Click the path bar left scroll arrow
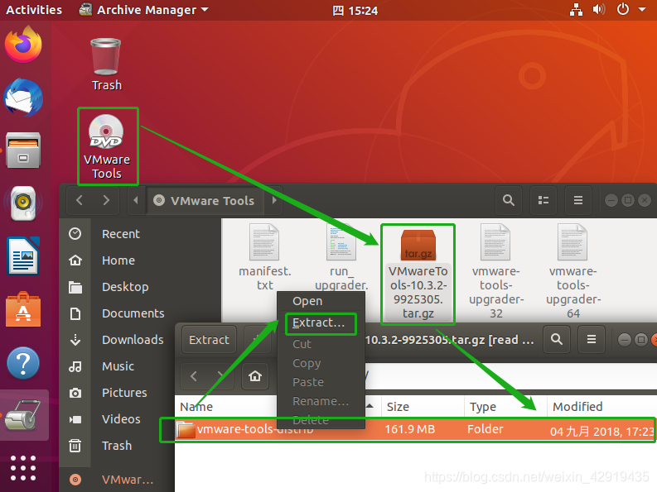The width and height of the screenshot is (657, 492). 135,200
